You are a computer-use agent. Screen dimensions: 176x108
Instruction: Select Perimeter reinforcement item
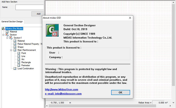click(x=26, y=65)
